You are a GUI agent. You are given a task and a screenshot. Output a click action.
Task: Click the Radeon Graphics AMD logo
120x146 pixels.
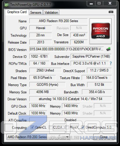click(101, 31)
